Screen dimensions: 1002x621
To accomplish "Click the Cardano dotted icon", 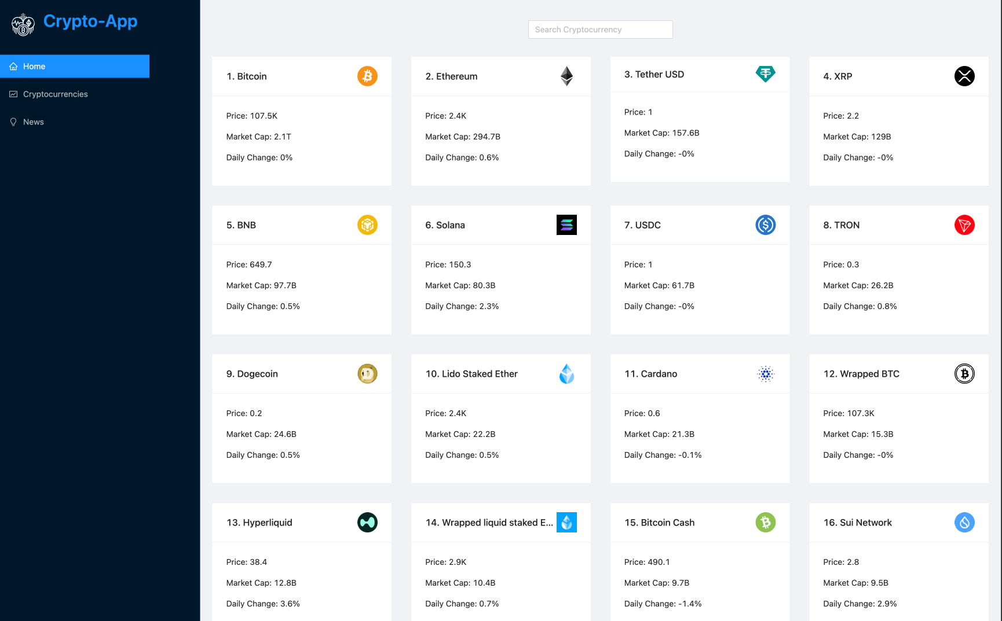I will pos(766,374).
